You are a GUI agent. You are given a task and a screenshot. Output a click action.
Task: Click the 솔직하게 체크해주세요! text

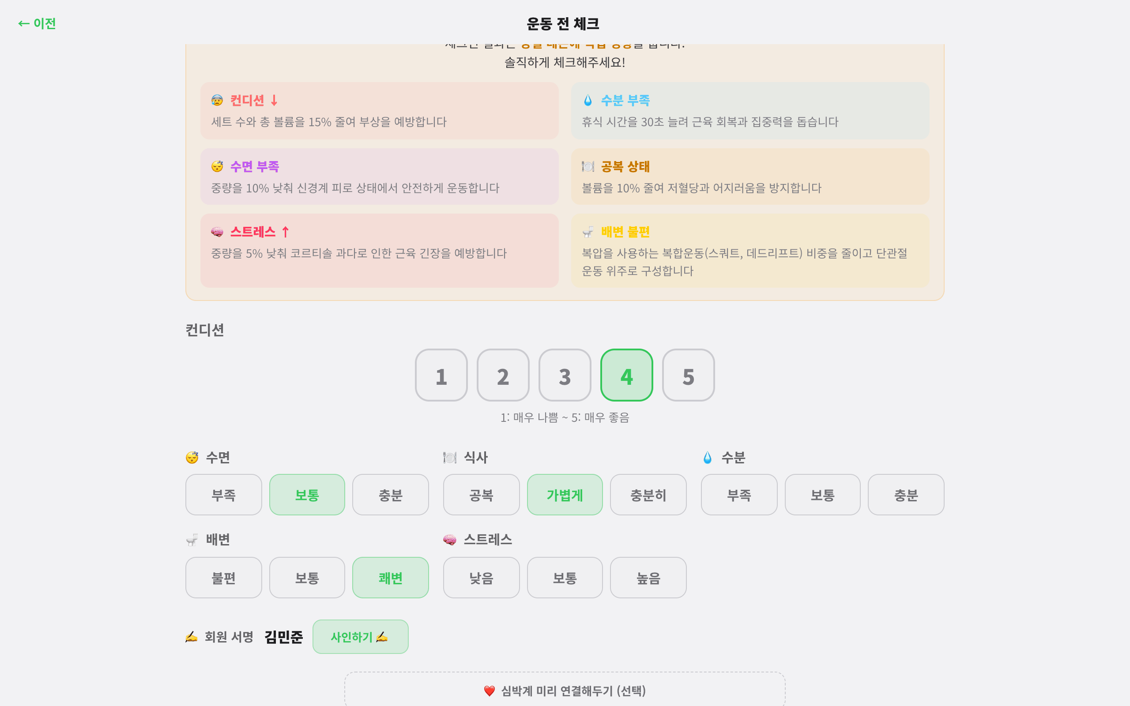(x=565, y=62)
